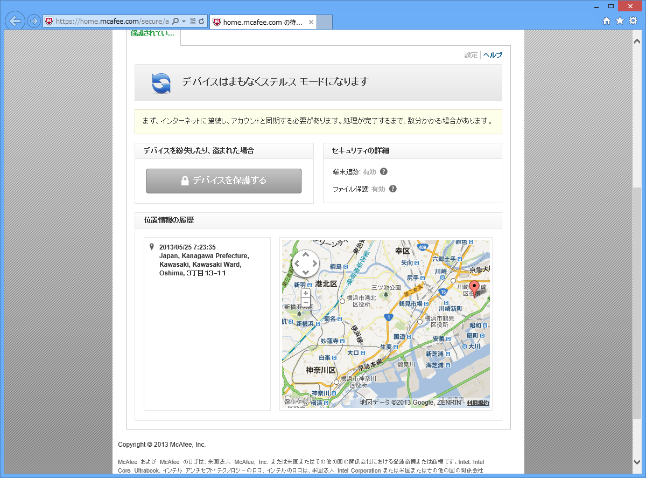
Task: Open the ヘルプ link
Action: click(493, 55)
